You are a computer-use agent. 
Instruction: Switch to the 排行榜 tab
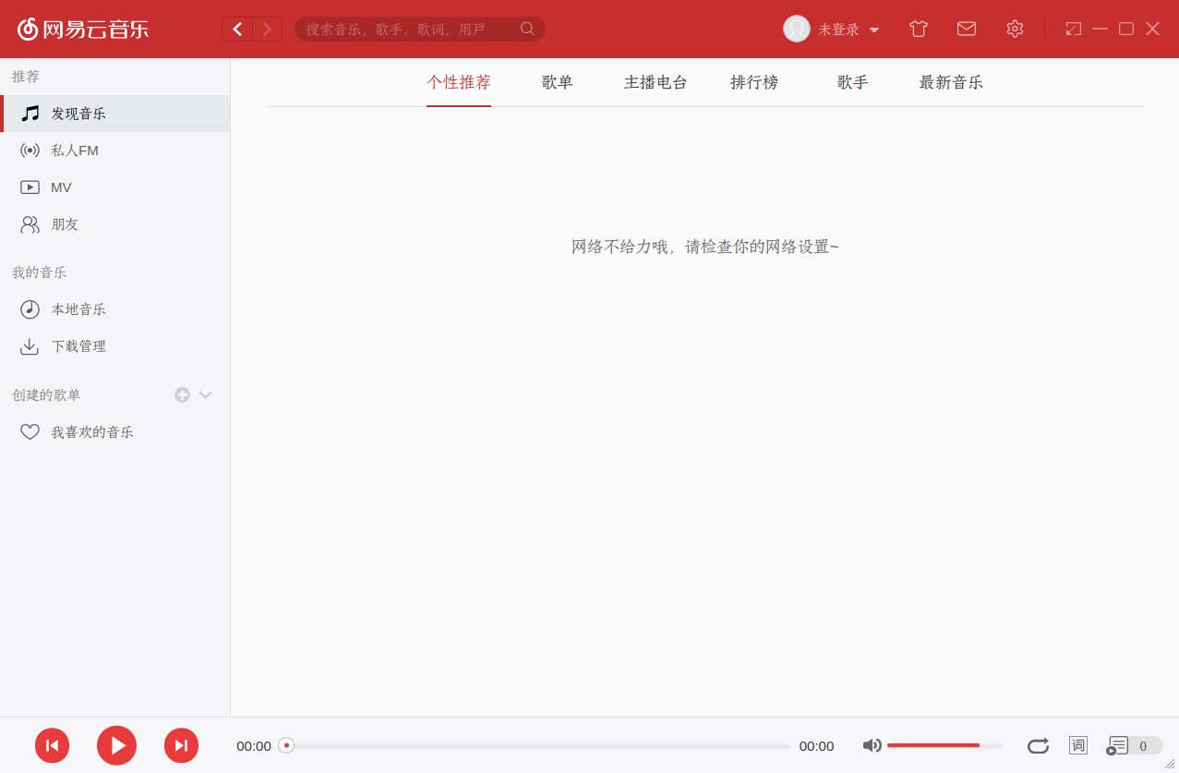(x=754, y=82)
